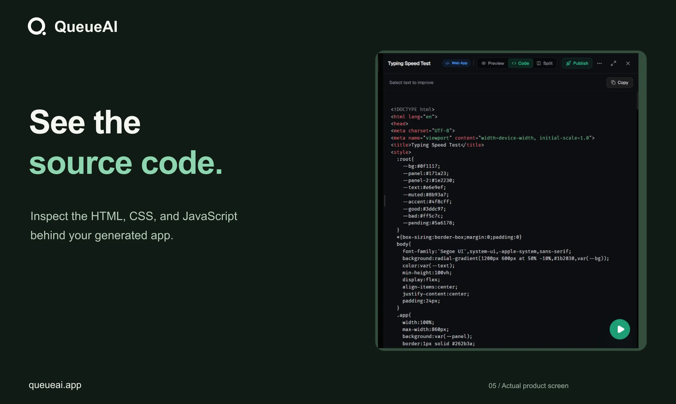Click the '<!DOCTYPE html>' code line

pos(413,110)
